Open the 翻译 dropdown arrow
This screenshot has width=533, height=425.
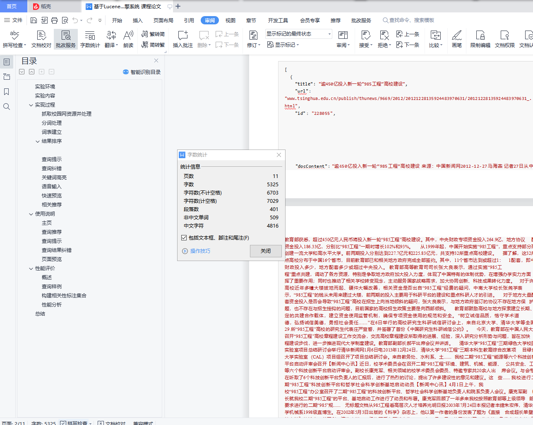coord(118,45)
